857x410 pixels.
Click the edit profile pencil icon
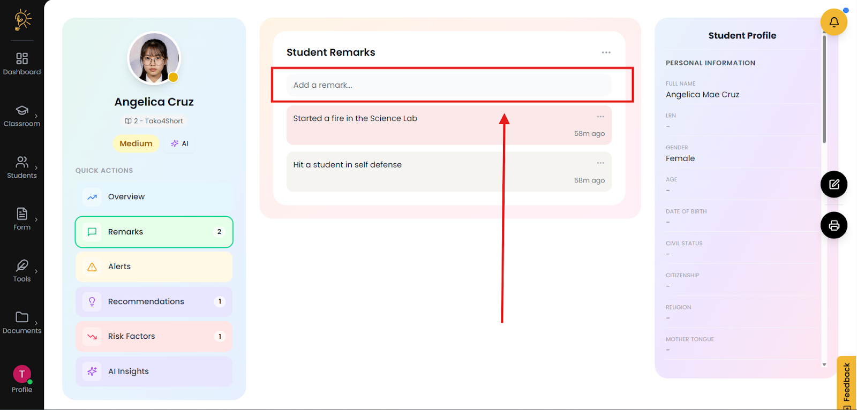click(x=833, y=184)
